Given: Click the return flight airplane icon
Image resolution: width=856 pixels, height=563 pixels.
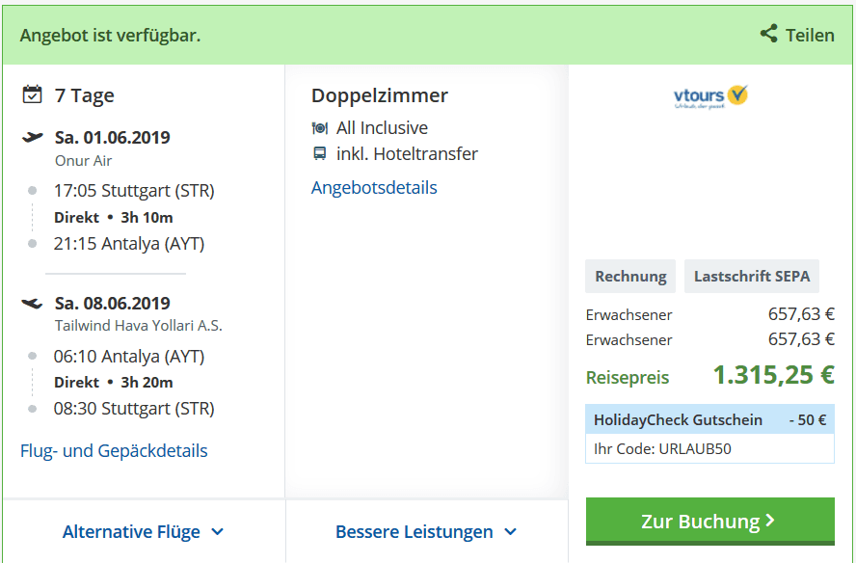Looking at the screenshot, I should pyautogui.click(x=33, y=303).
